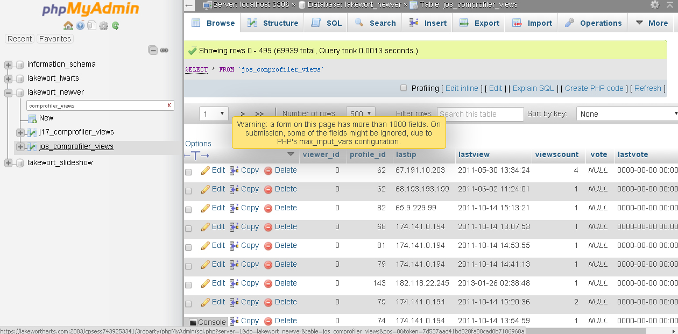Select the row with lastview 2011-10-14 13:07:53
Image resolution: width=678 pixels, height=334 pixels.
[x=188, y=229]
